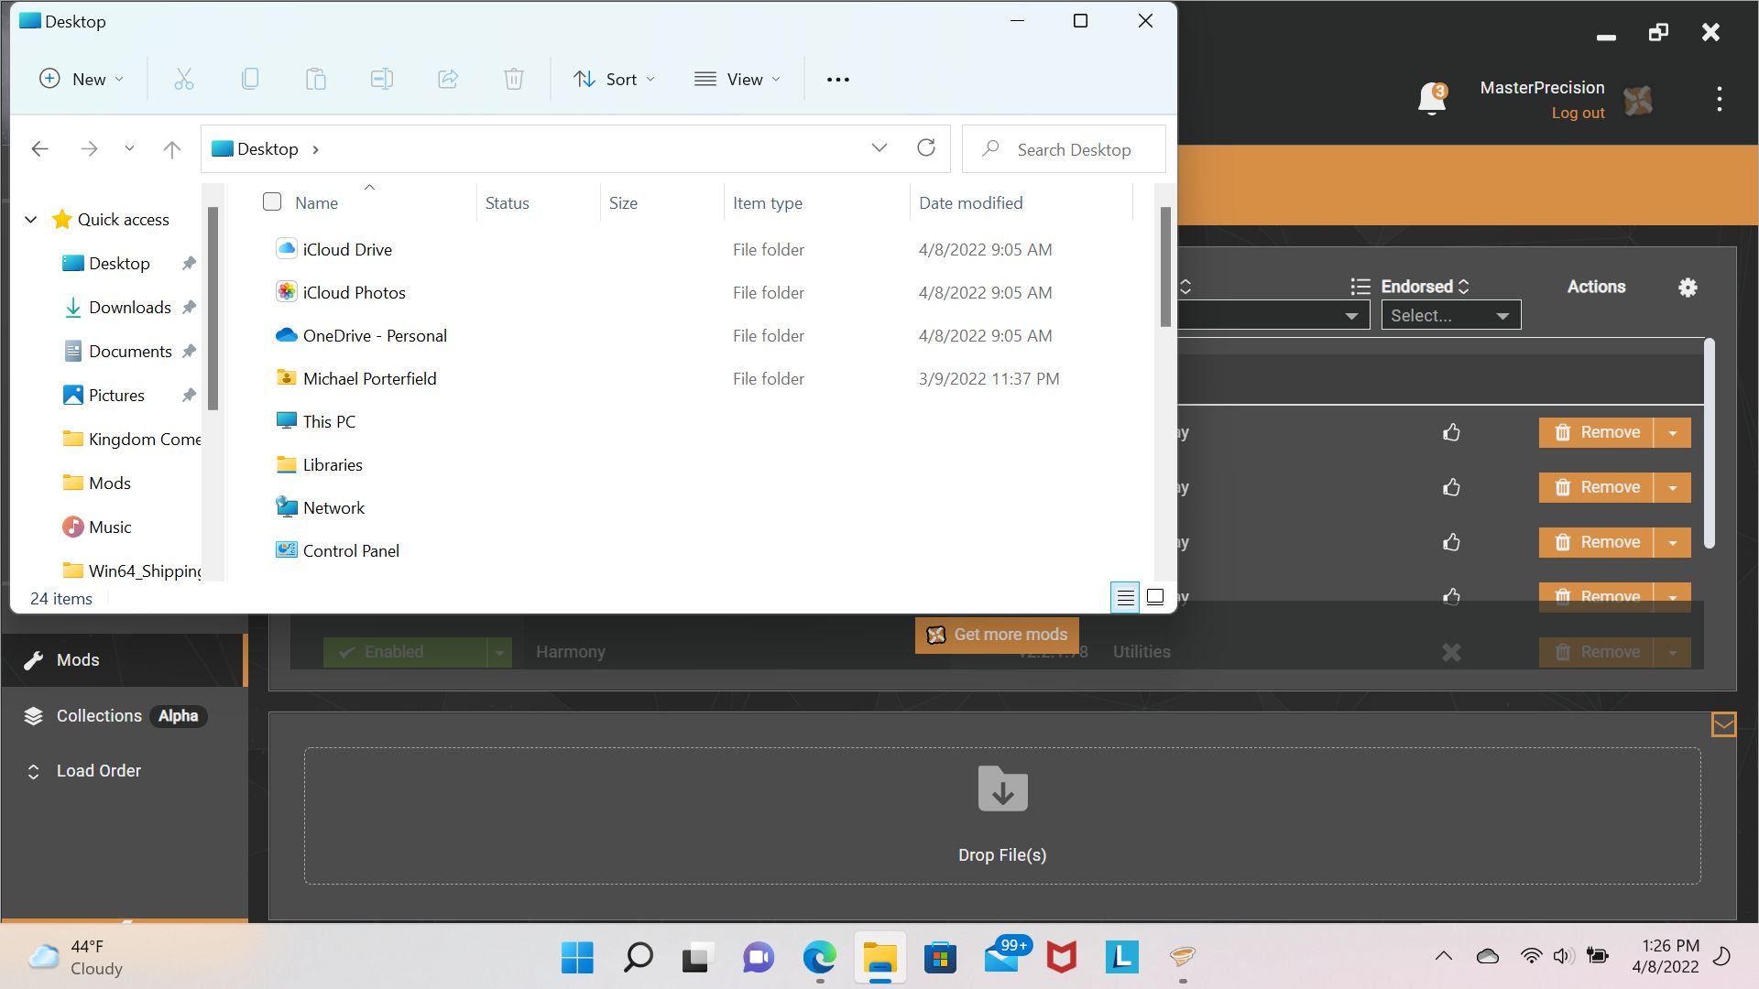Navigate up one folder level
Screen dimensions: 1759x989
tap(171, 149)
